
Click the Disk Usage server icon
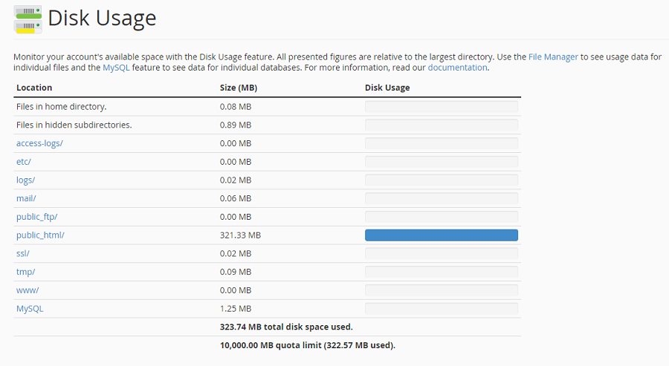pyautogui.click(x=28, y=19)
